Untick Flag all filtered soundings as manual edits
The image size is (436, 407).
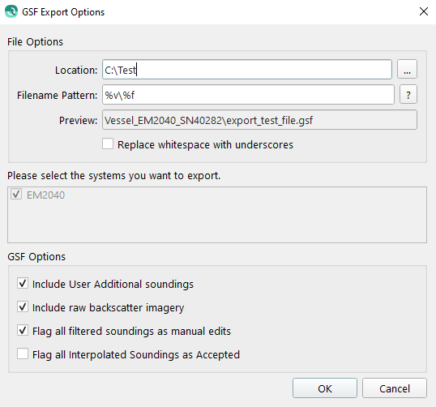tap(23, 331)
